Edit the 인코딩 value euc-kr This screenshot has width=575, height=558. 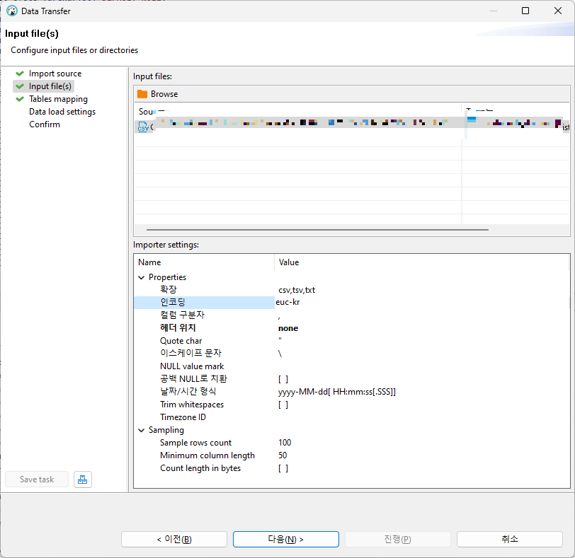[354, 302]
